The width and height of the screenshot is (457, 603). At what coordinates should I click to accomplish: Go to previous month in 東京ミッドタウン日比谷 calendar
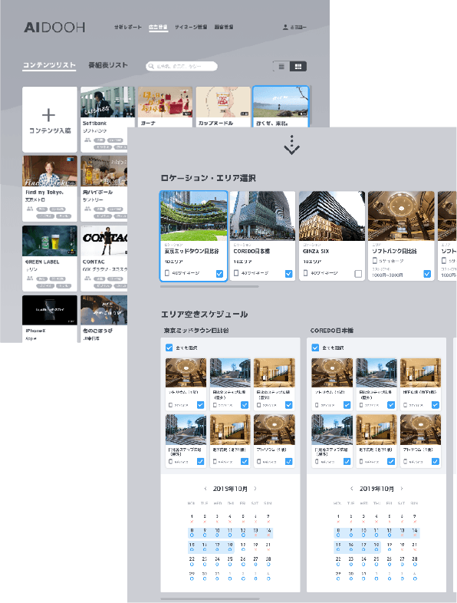pyautogui.click(x=205, y=489)
